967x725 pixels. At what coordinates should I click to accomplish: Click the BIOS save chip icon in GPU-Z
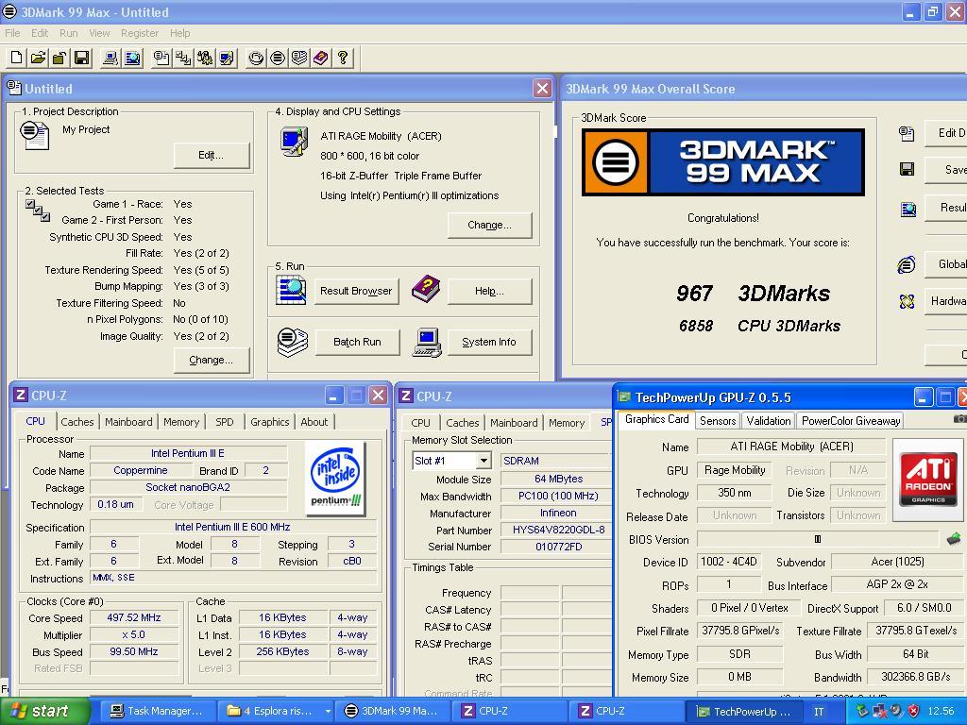[954, 539]
